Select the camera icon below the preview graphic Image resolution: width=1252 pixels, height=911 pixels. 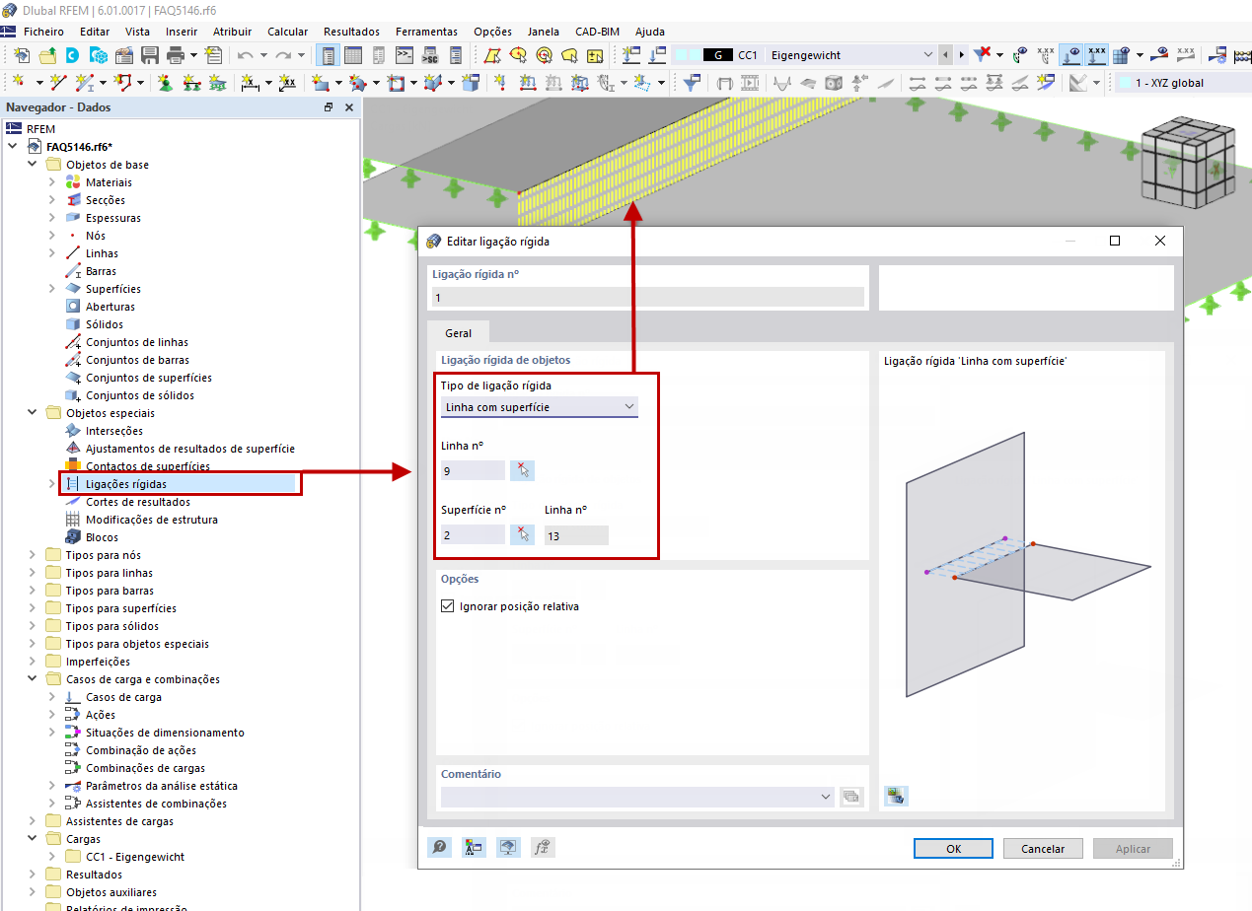(896, 796)
